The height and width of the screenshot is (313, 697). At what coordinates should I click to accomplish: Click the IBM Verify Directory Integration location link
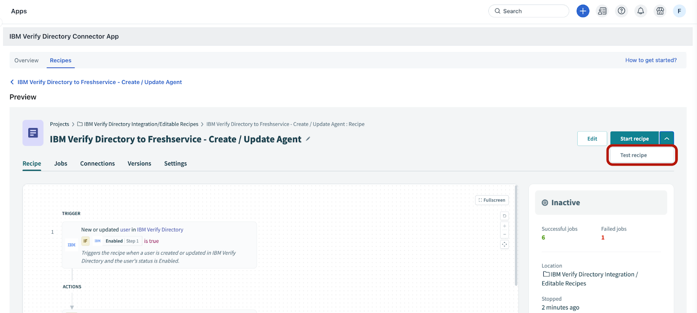point(590,279)
